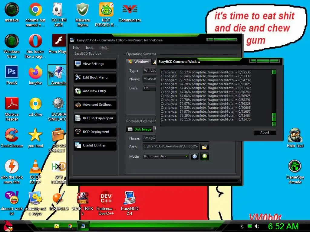Click the folder browse icon beside Path

(204, 147)
